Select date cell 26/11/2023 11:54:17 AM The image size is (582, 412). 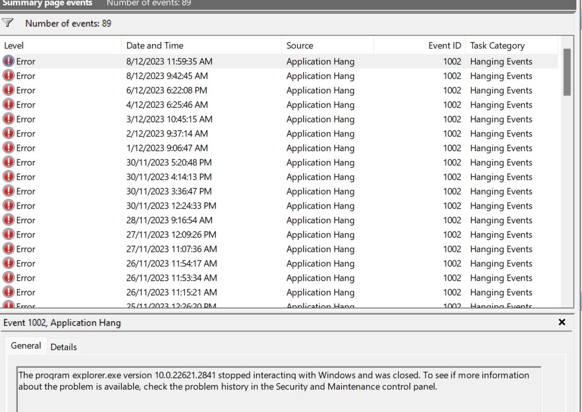pos(172,264)
